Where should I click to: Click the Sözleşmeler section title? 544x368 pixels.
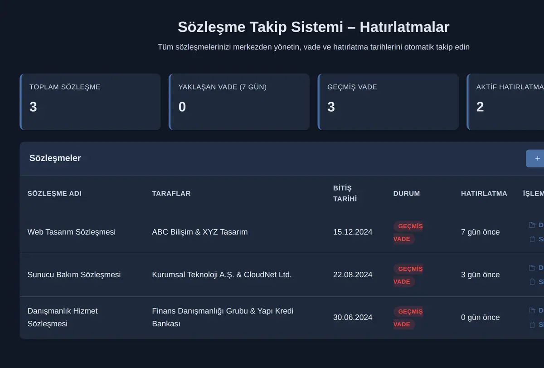click(x=55, y=158)
